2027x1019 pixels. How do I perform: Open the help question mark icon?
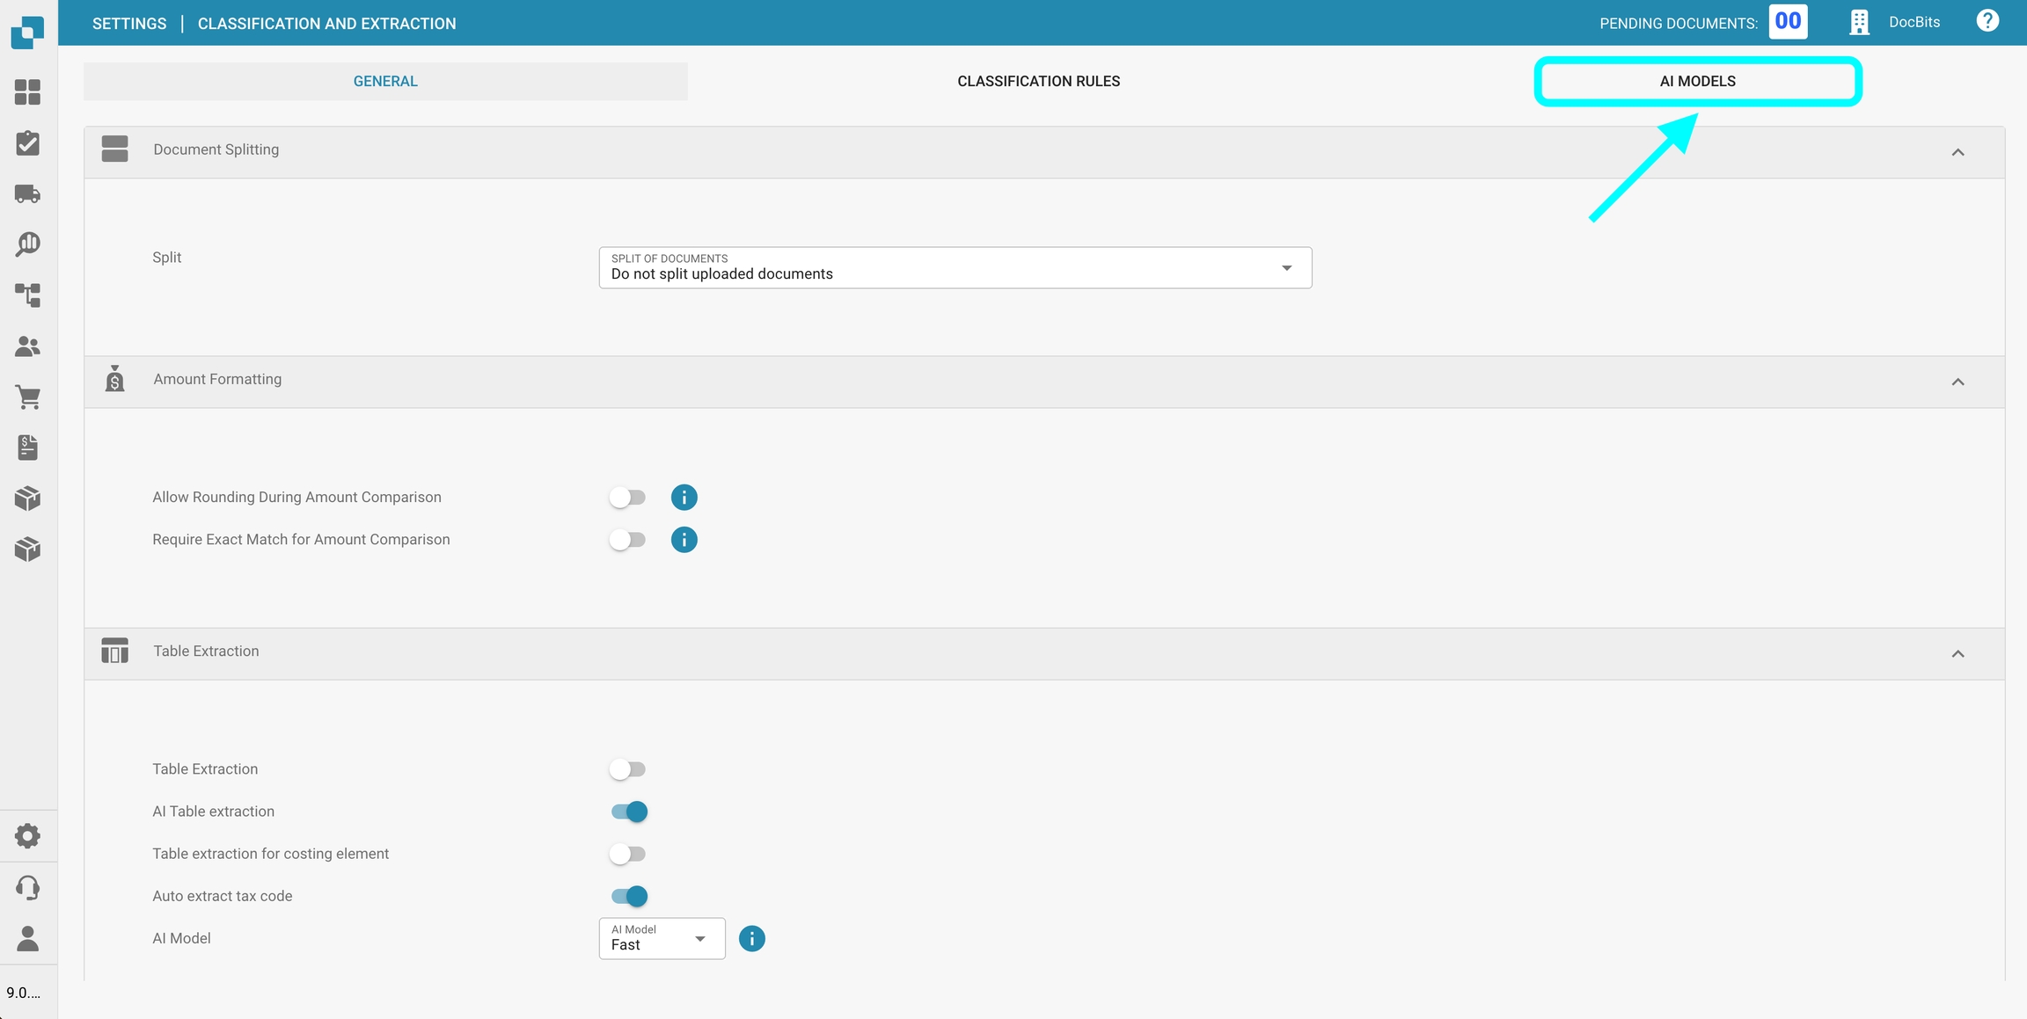click(1987, 21)
